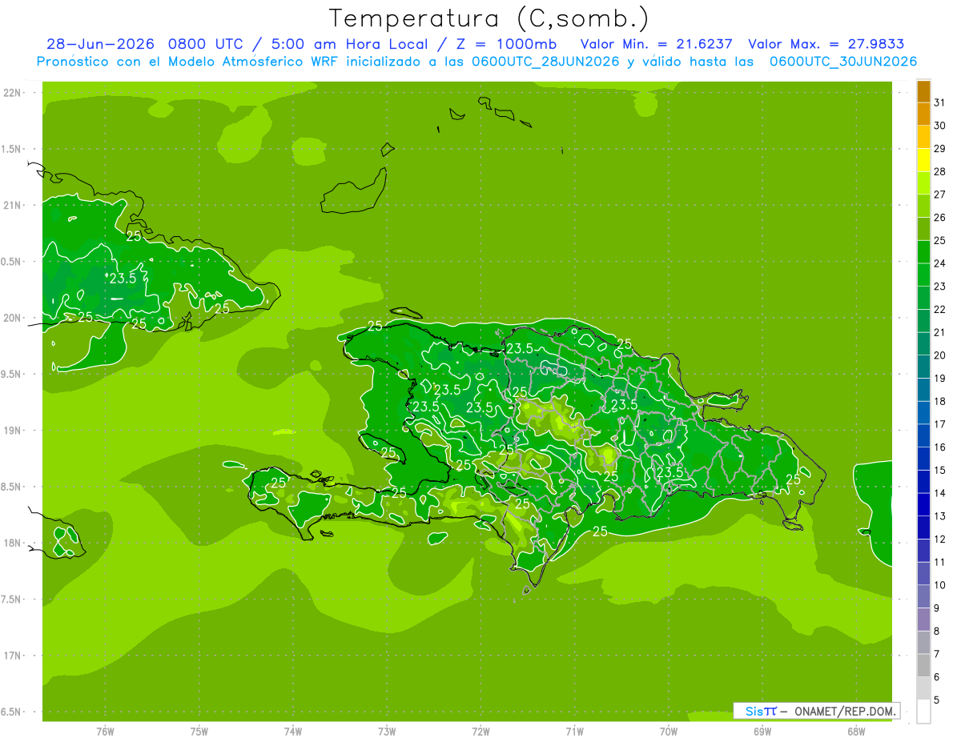The width and height of the screenshot is (961, 742).
Task: Click the '31' colorbar scale label
Action: [x=939, y=102]
